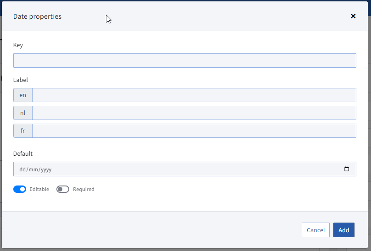
Task: Click the 'Date properties' dialog title
Action: coord(37,16)
